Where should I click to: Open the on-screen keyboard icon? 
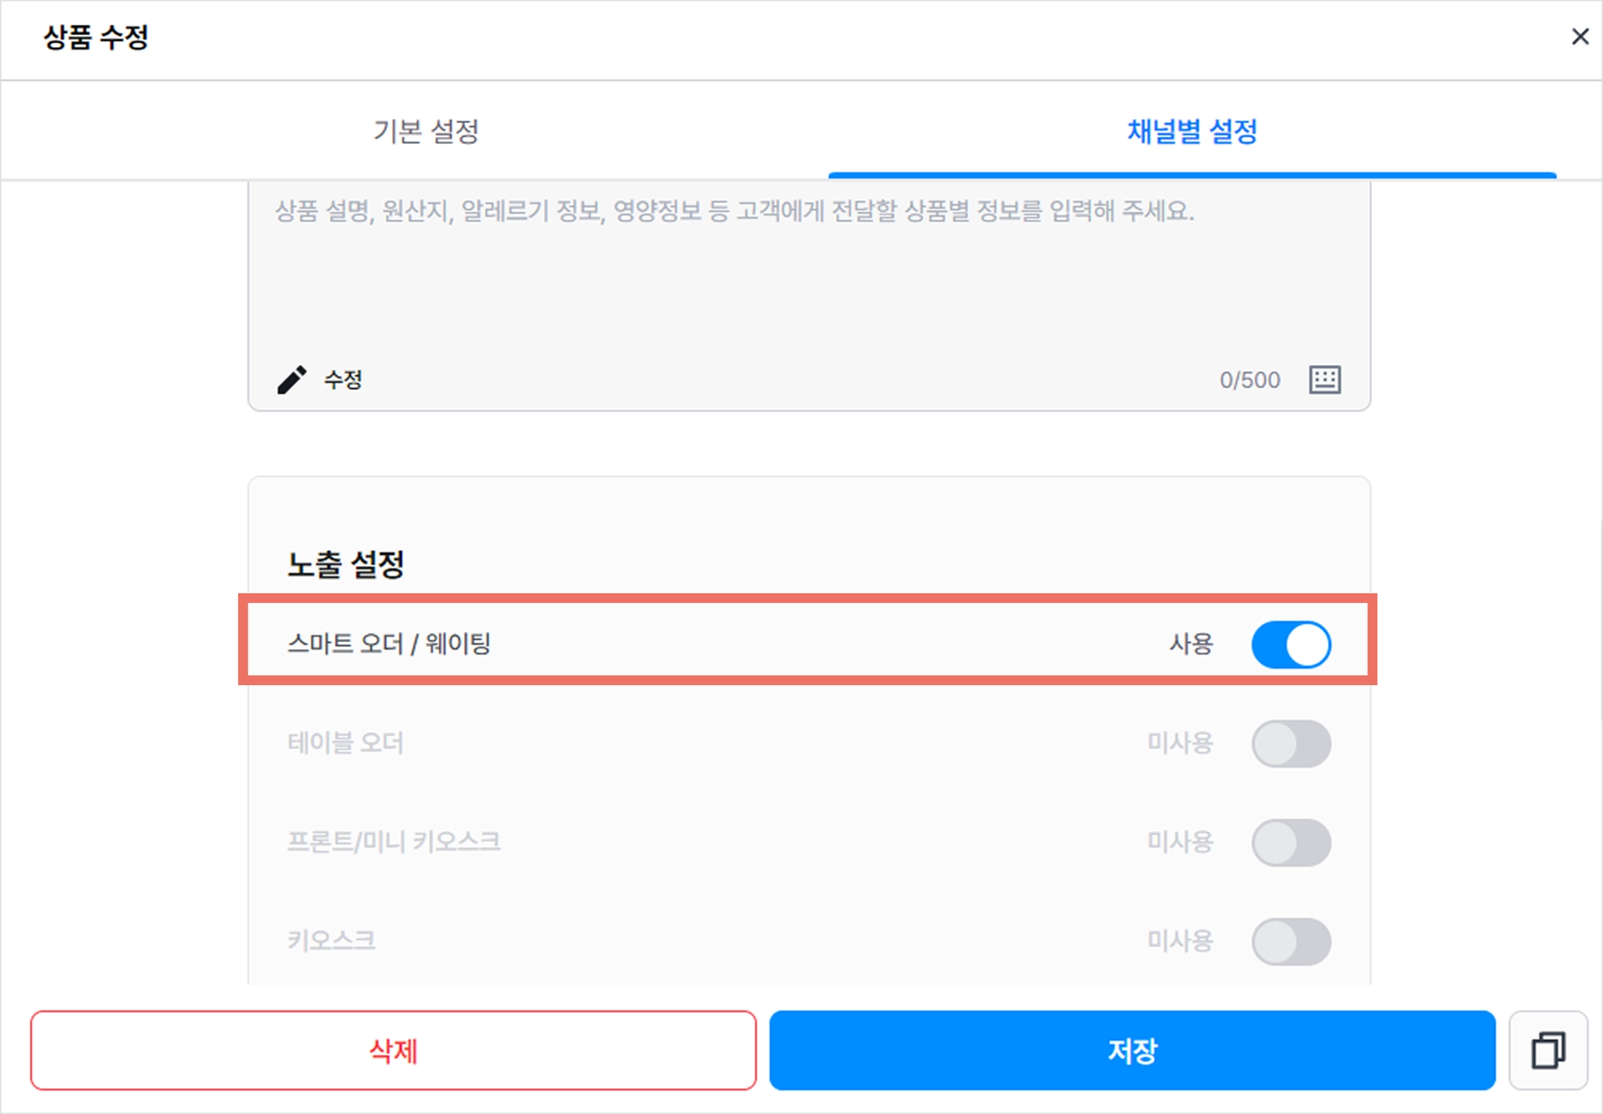[x=1324, y=380]
